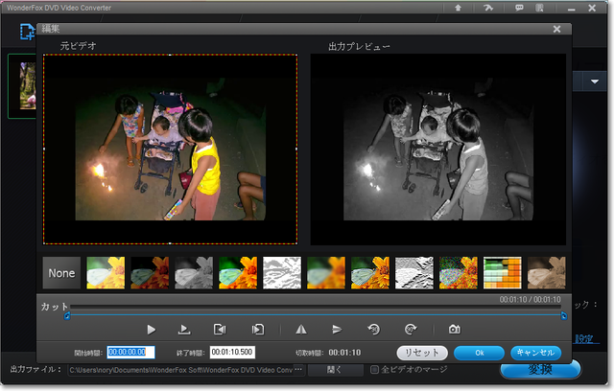Click the play-from-selection icon
The width and height of the screenshot is (614, 391).
coord(184,329)
